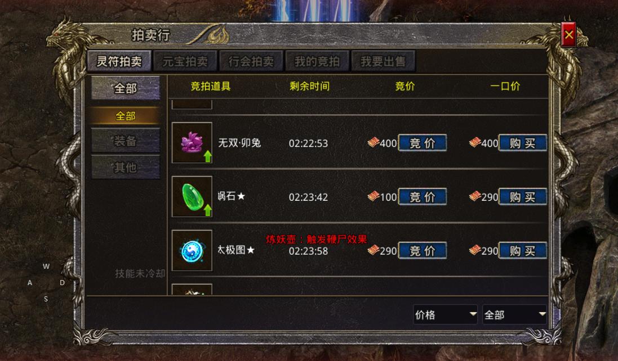Click the A movement key icon
The image size is (618, 361).
pyautogui.click(x=29, y=283)
